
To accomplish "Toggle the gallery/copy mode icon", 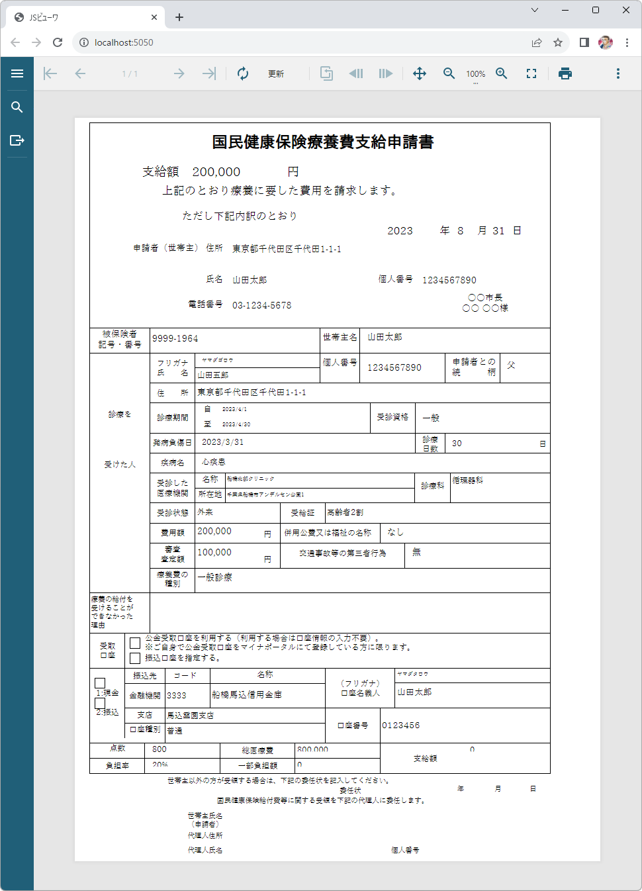I will (326, 73).
